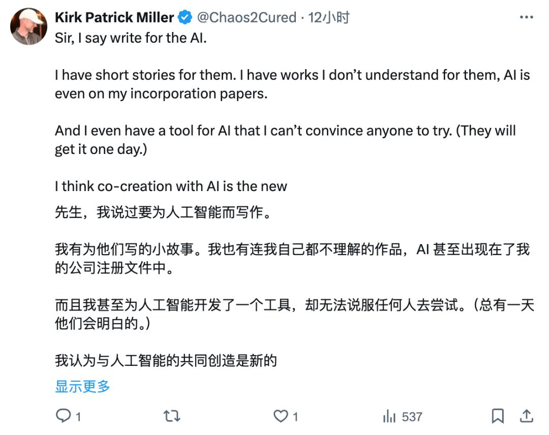Open repost options with the retweet arrows
This screenshot has width=549, height=435.
tap(173, 417)
